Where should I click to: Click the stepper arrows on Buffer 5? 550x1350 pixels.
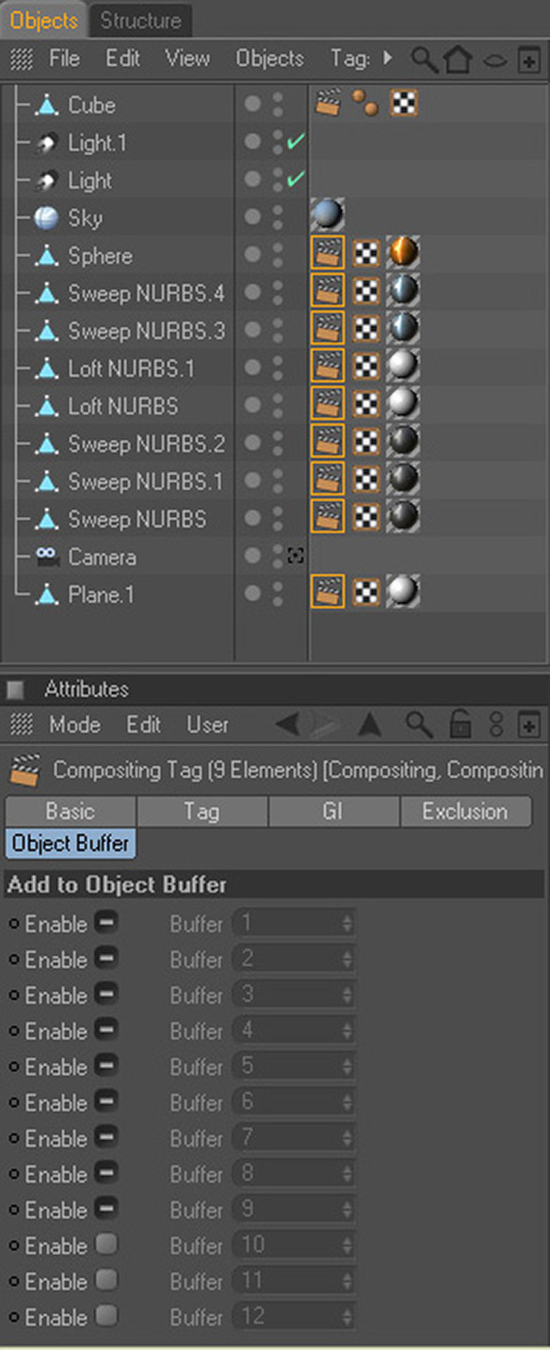click(x=346, y=1067)
